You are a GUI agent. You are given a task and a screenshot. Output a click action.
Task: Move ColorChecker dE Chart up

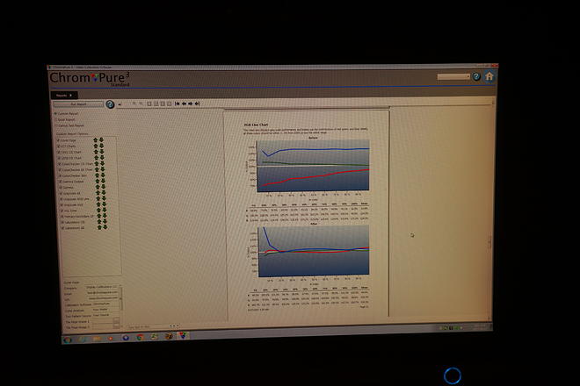tap(97, 169)
